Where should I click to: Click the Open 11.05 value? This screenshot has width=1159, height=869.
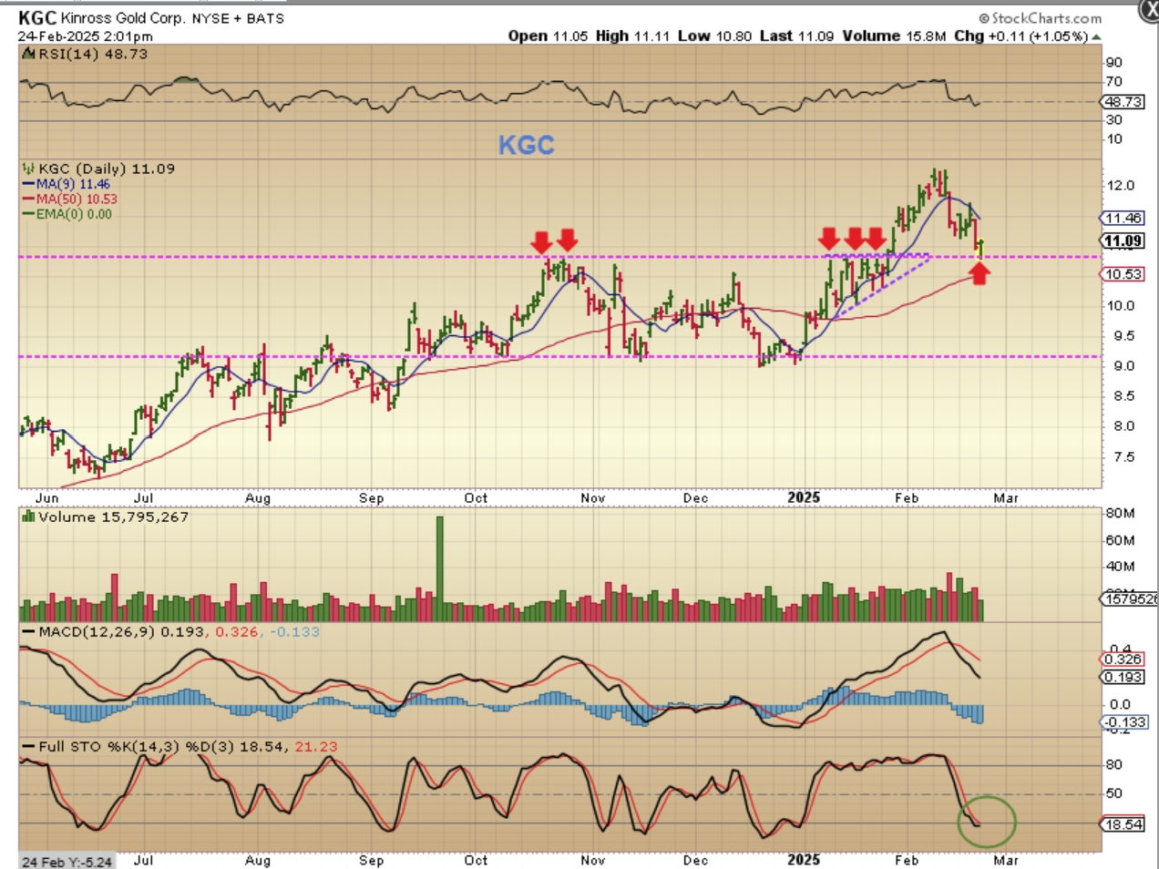tap(548, 36)
